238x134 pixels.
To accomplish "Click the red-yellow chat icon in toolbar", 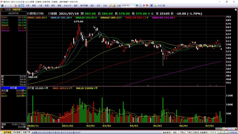I will (x=147, y=6).
